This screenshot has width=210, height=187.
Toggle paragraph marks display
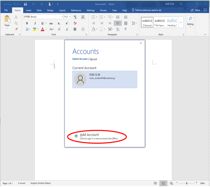coord(126,29)
